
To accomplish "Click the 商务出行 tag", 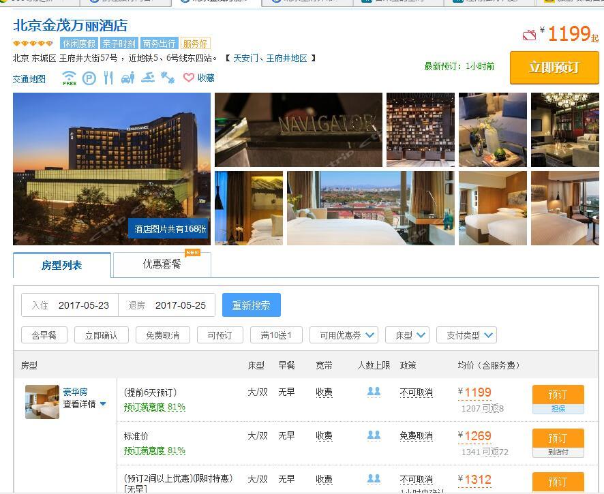I will (x=159, y=44).
